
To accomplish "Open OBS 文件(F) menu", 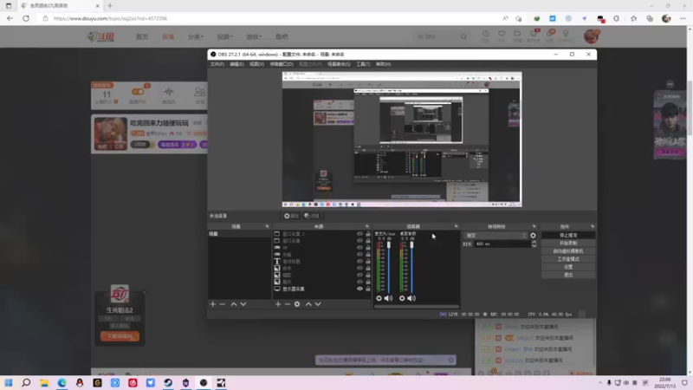I will pyautogui.click(x=217, y=64).
